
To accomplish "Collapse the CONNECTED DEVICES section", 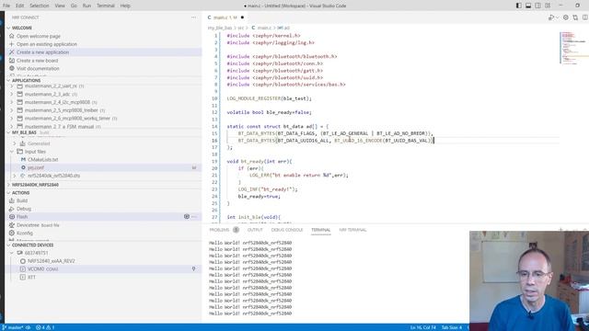I will click(32, 245).
